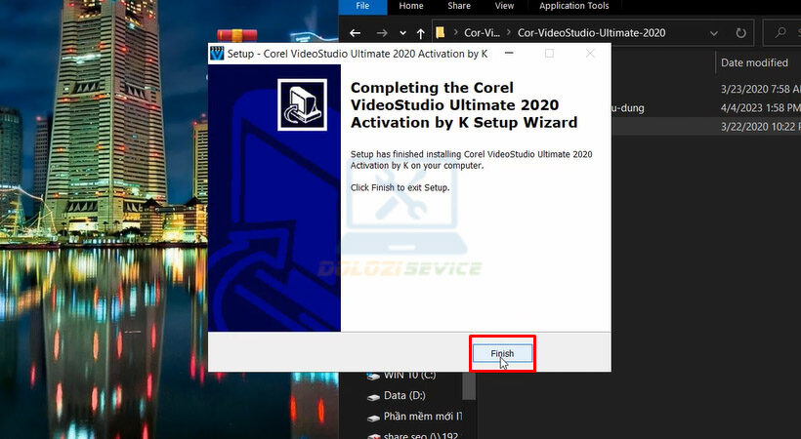Refresh the current folder view

738,32
